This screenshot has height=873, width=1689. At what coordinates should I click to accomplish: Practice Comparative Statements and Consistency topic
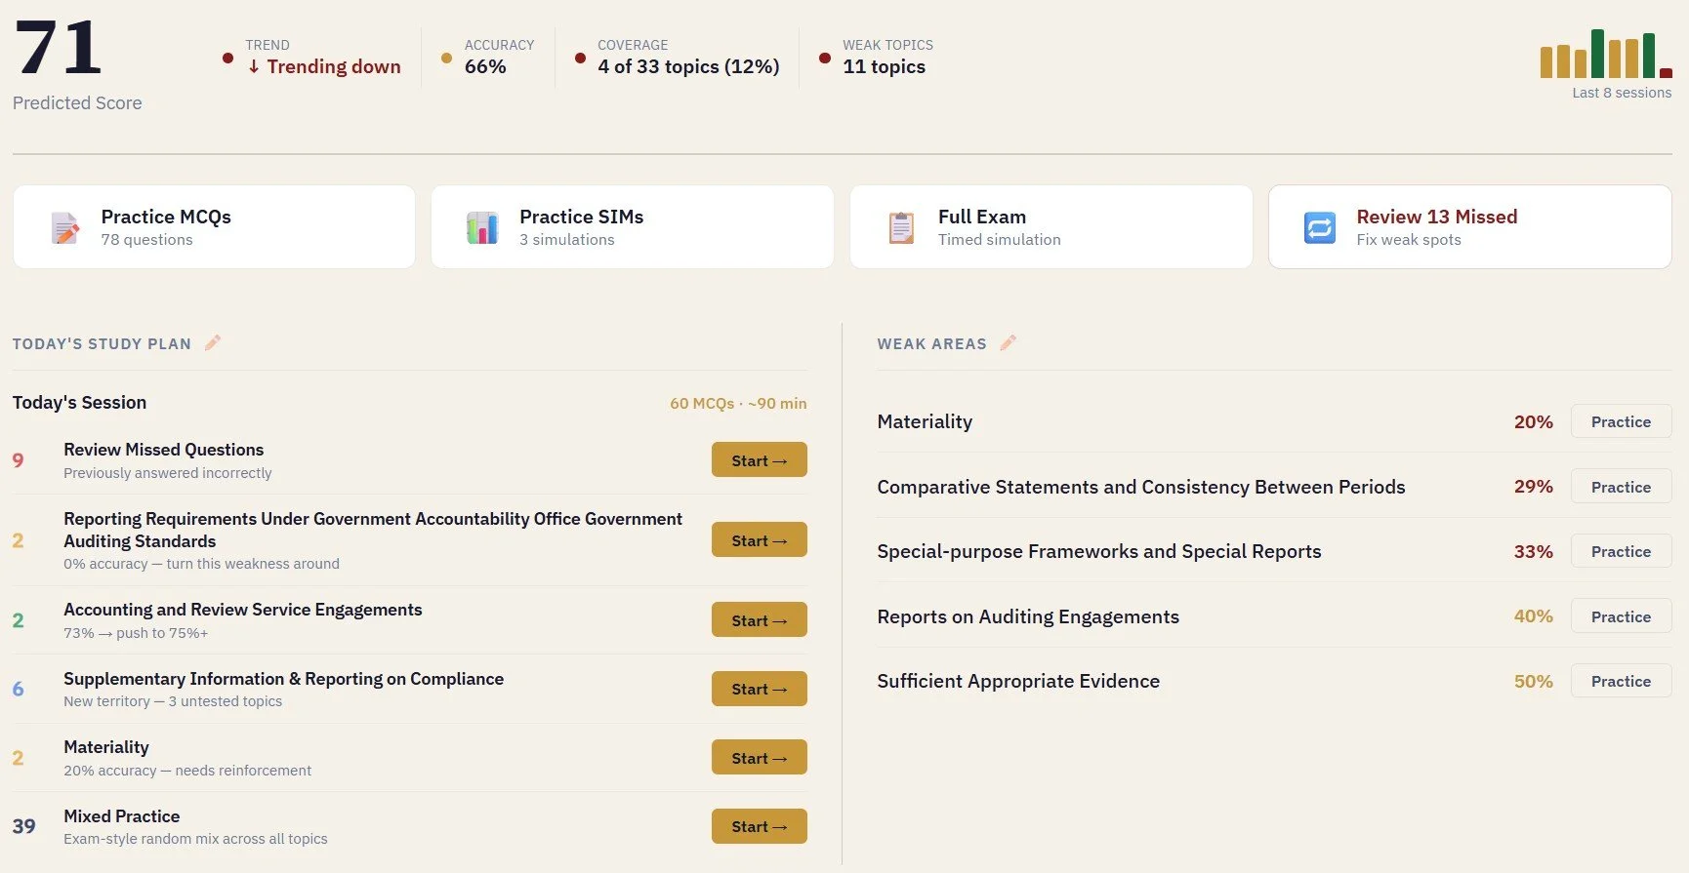(x=1621, y=486)
